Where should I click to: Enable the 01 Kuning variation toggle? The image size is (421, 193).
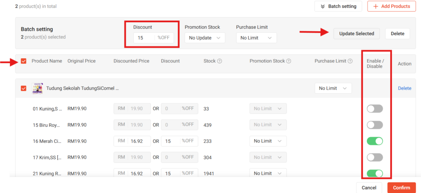[x=375, y=108]
